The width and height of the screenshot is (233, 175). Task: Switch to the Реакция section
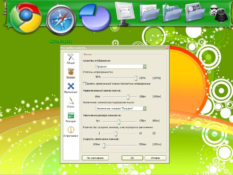71,117
